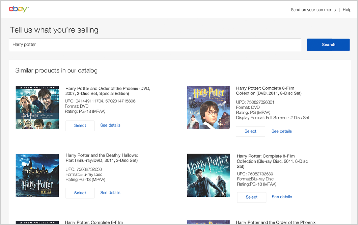The width and height of the screenshot is (358, 225).
Task: Click Similar products in our catalog heading
Action: 56,70
